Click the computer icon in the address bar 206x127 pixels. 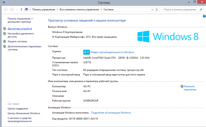(27, 10)
